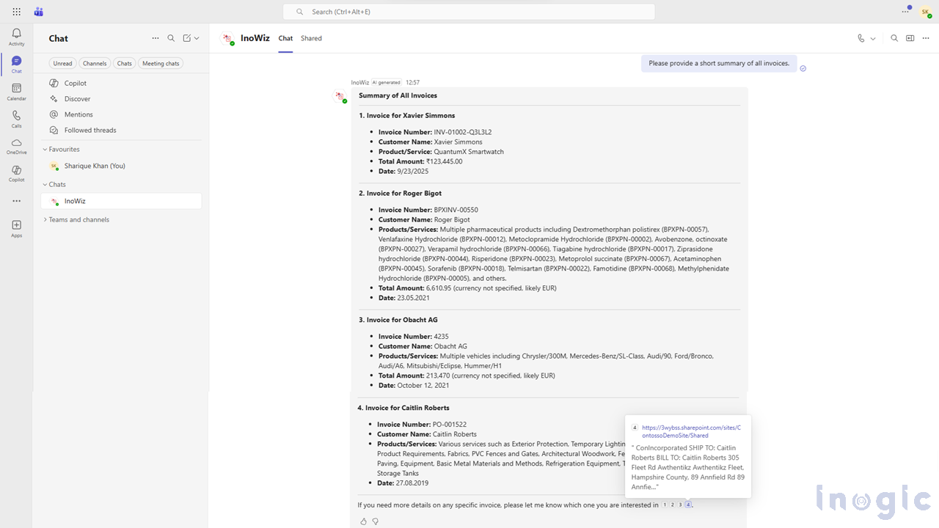Enable the Channels filter

[94, 63]
